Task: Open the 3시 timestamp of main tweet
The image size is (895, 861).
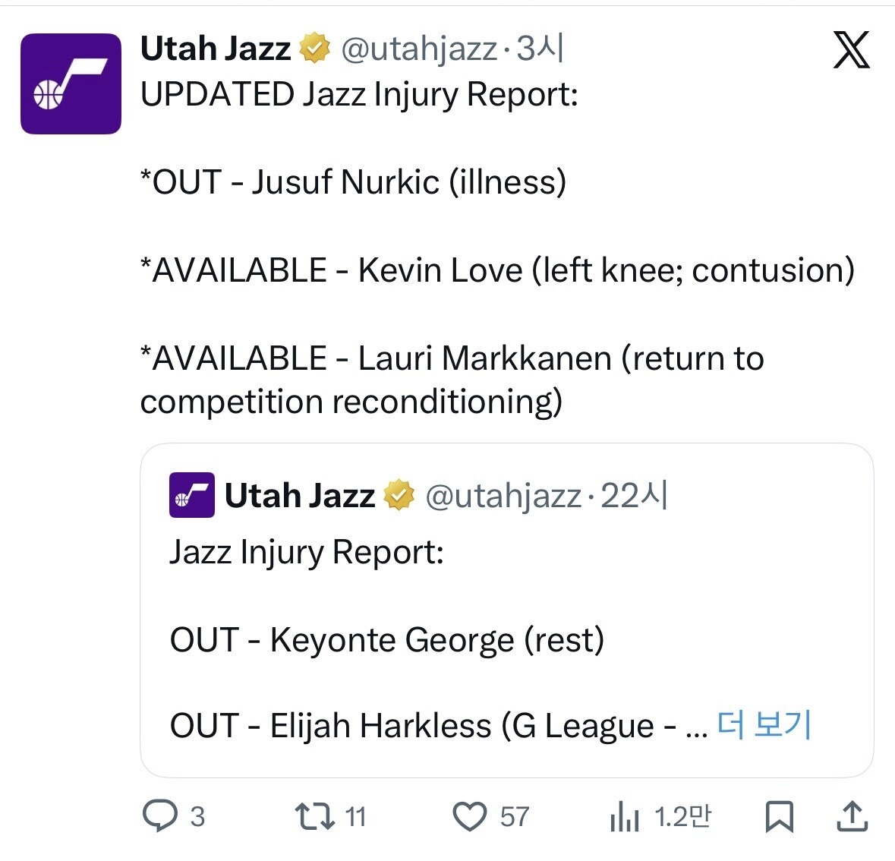Action: click(x=540, y=49)
